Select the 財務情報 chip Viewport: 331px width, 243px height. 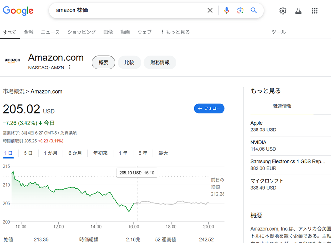tap(160, 63)
